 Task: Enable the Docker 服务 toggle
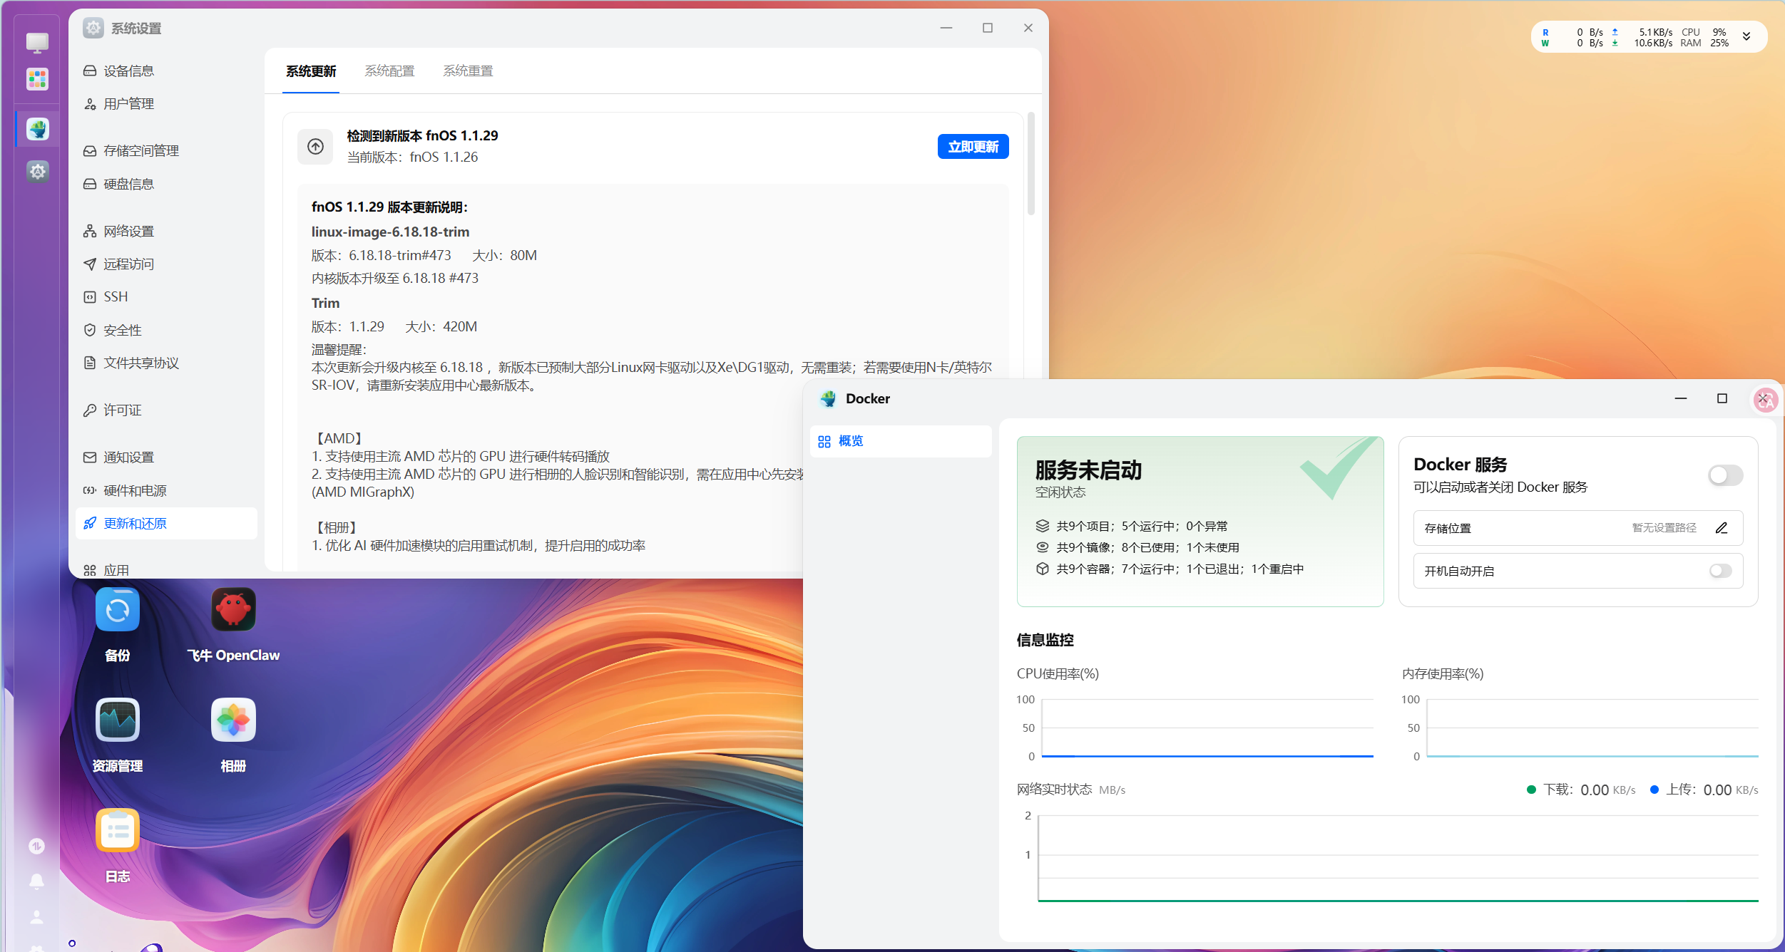pos(1724,475)
